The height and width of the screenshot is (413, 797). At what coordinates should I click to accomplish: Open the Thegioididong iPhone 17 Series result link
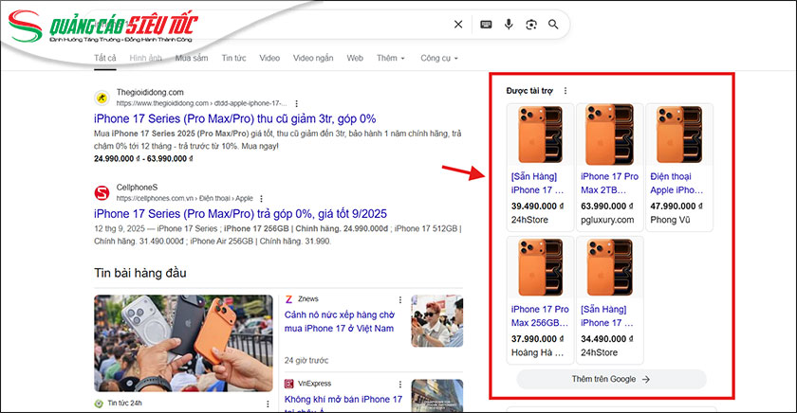point(235,118)
